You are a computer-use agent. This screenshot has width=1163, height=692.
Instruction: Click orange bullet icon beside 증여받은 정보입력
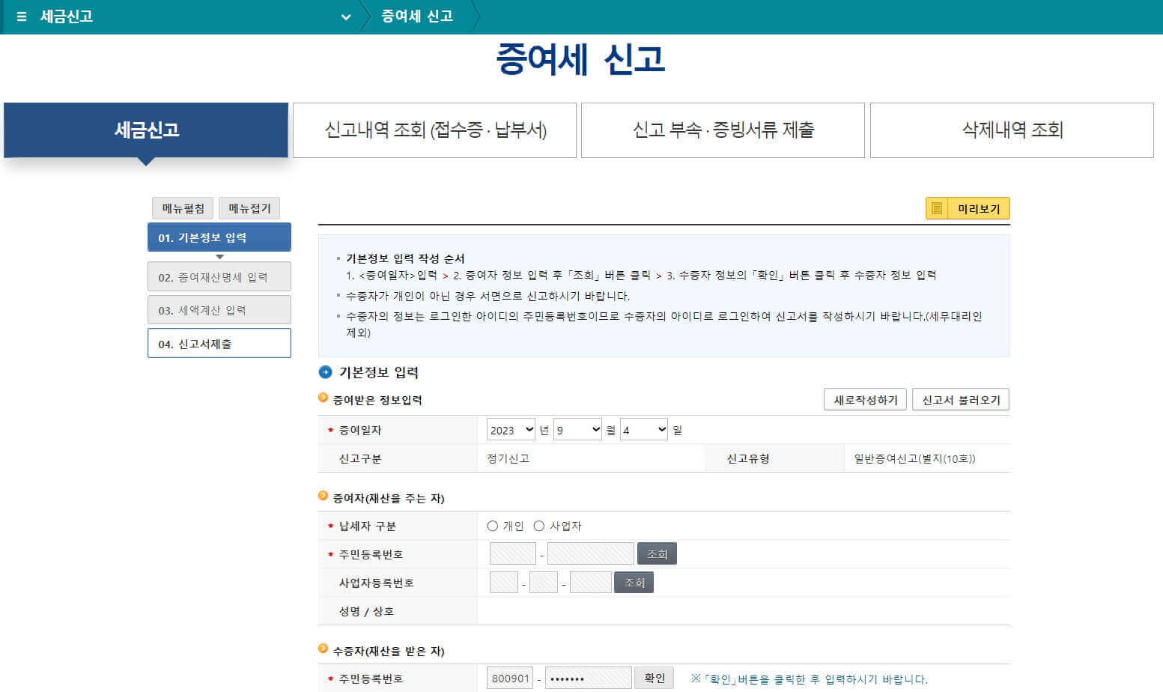[324, 398]
